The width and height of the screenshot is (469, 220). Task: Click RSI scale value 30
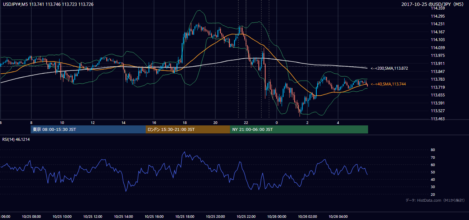coord(433,187)
